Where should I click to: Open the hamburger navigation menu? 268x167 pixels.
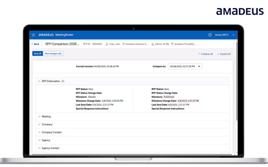[x=33, y=35]
